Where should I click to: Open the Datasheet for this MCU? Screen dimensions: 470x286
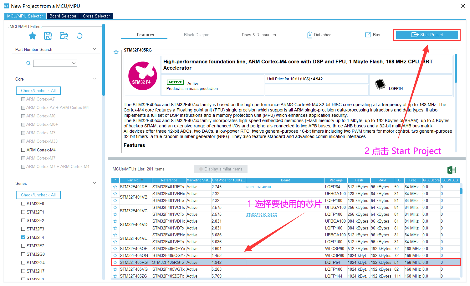coord(320,35)
